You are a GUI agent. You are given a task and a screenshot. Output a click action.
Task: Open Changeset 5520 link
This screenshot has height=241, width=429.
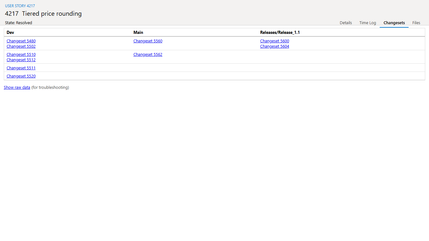[x=21, y=76]
